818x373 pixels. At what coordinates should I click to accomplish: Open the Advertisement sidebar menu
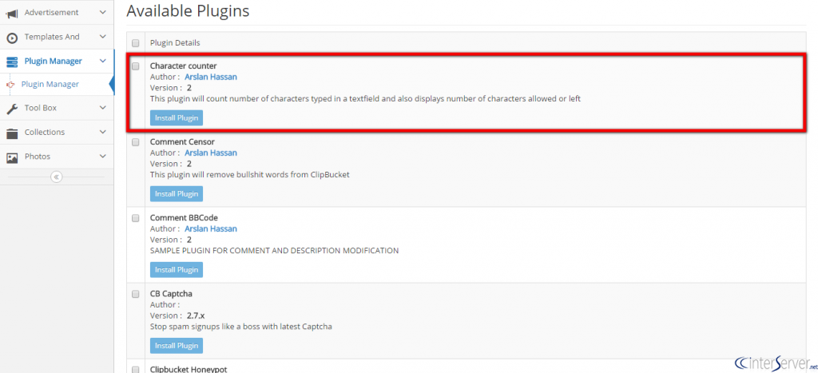click(57, 13)
